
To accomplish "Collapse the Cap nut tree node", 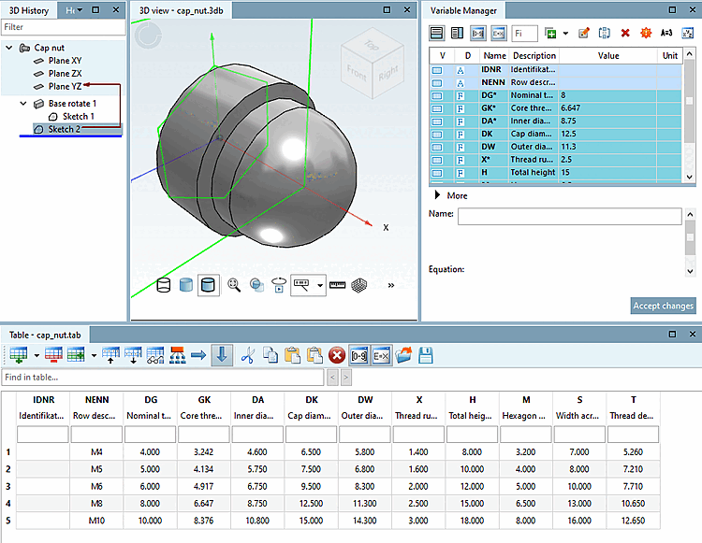I will tap(9, 47).
